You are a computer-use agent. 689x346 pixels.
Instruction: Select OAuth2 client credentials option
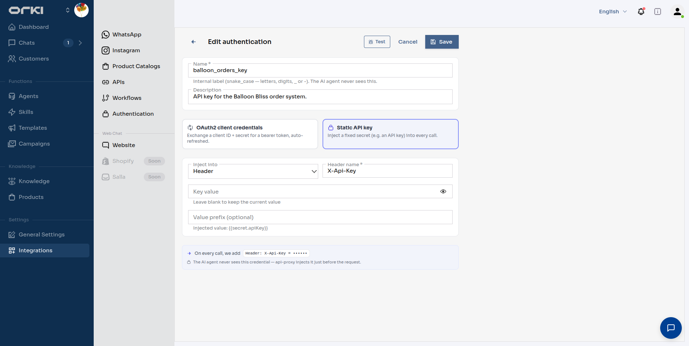point(250,134)
